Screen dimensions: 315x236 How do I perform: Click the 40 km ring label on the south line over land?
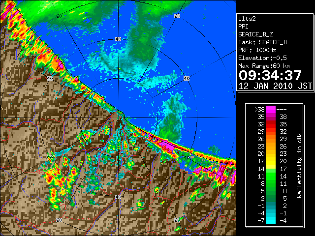[118, 197]
